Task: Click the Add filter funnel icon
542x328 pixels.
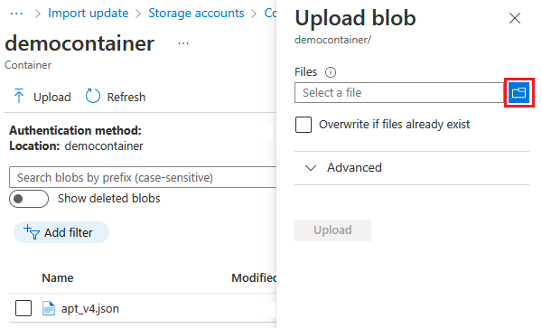Action: tap(32, 232)
